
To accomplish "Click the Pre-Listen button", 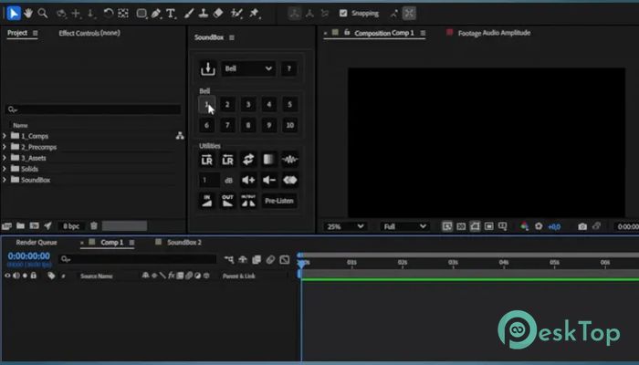I will tap(279, 201).
